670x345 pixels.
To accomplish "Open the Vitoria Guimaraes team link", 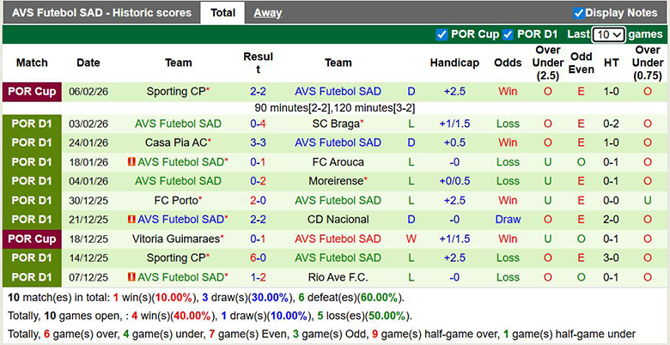I will coord(175,239).
